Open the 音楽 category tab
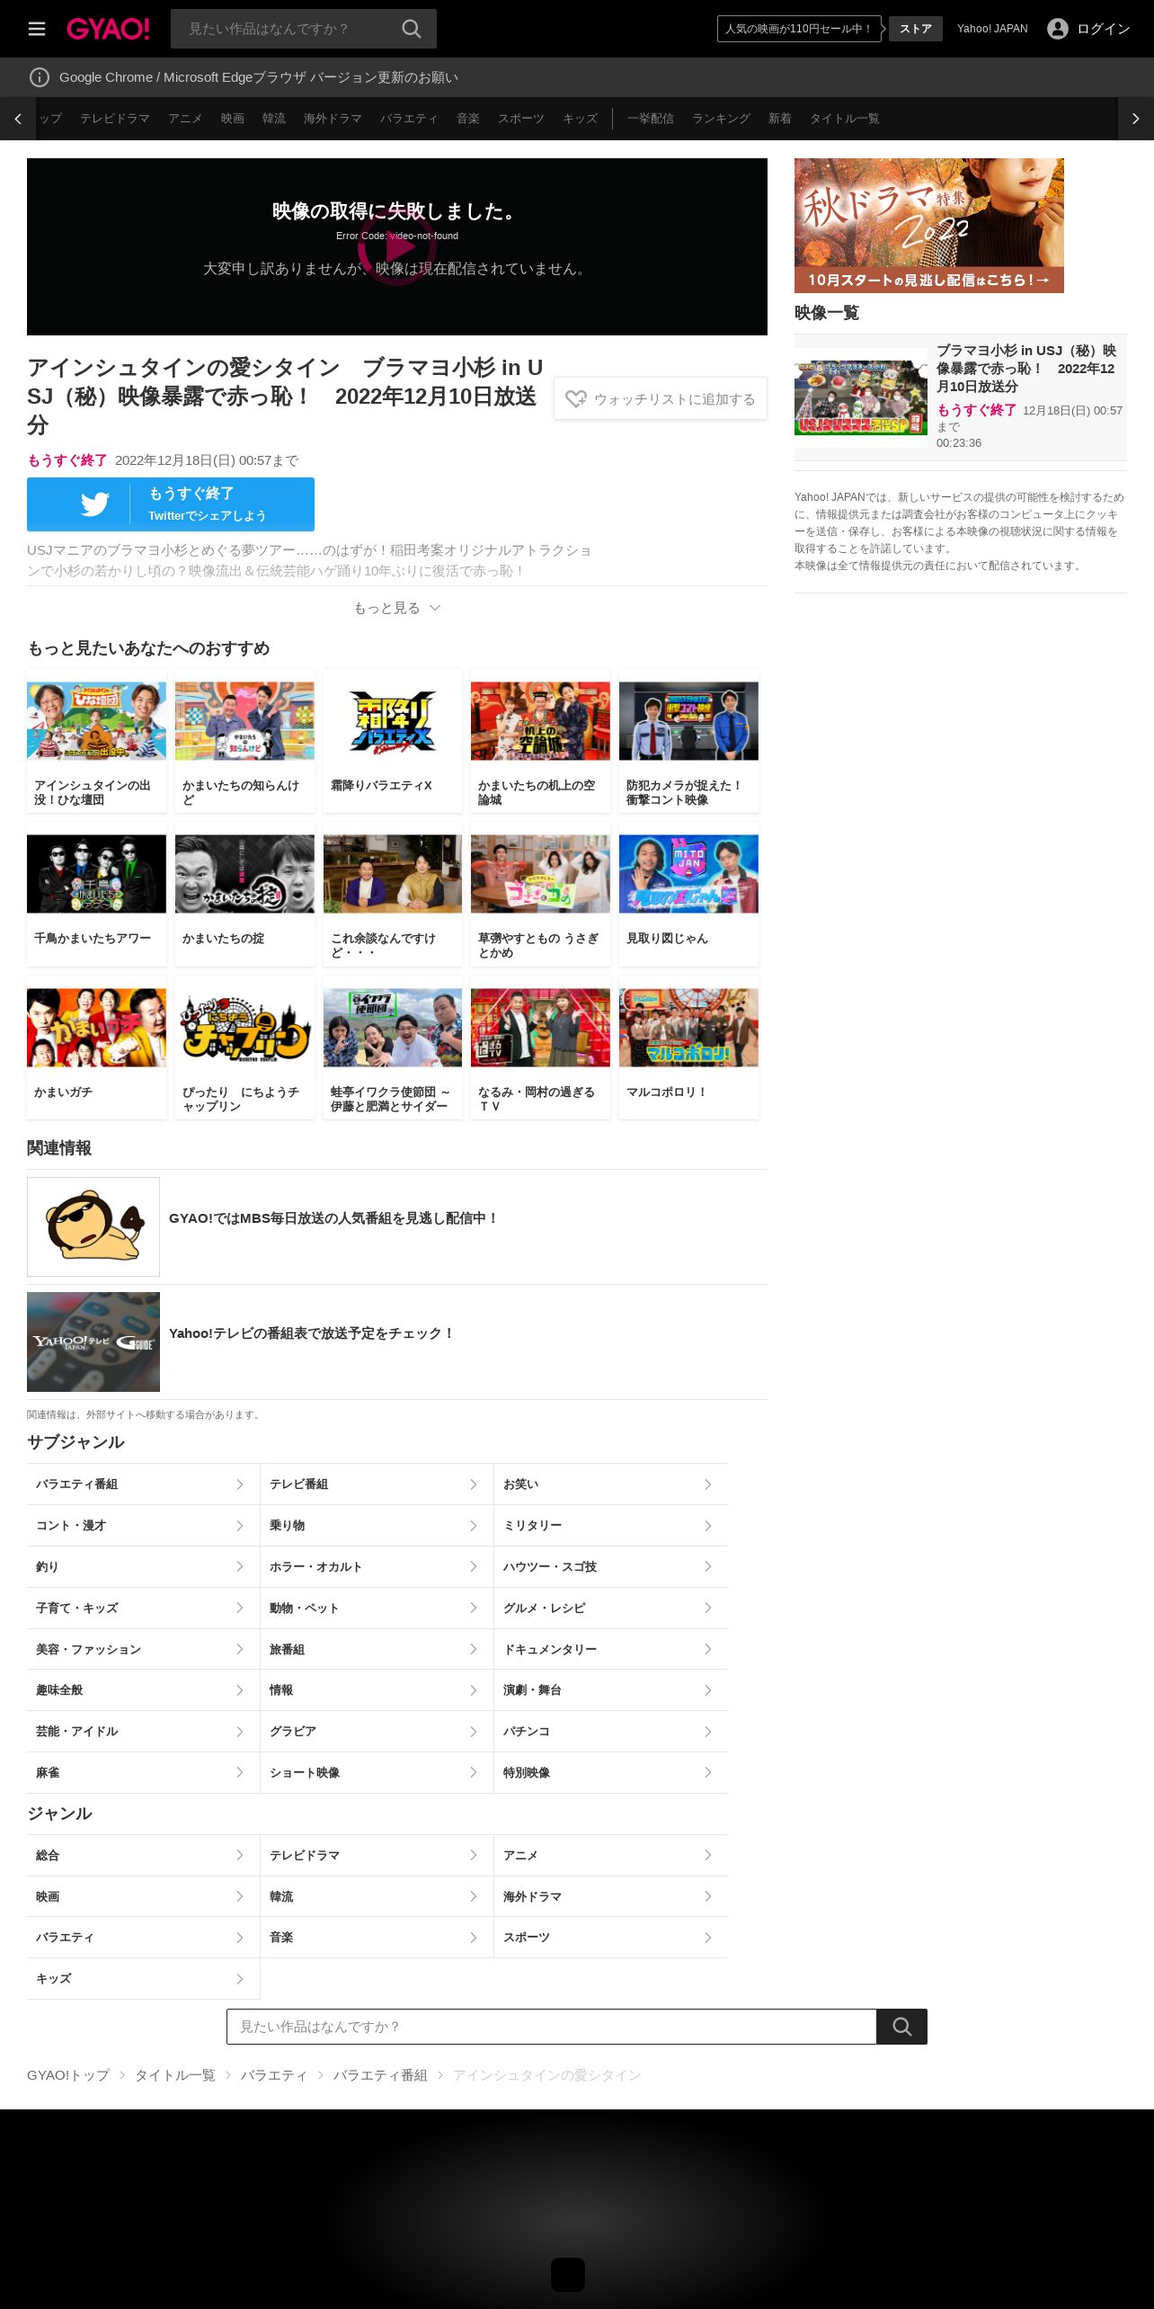The image size is (1154, 2309). (x=468, y=119)
